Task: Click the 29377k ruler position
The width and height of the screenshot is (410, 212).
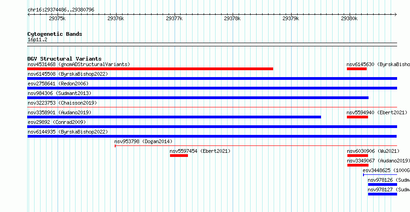Action: (174, 18)
